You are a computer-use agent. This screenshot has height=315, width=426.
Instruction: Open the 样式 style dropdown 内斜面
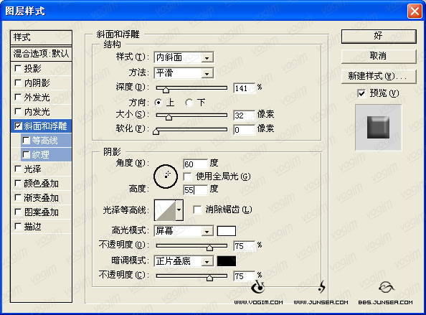tap(184, 57)
